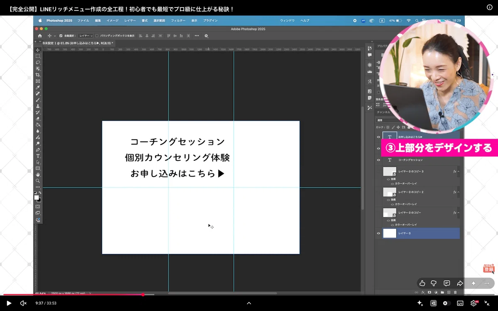
Task: Hide the コーチングセッション text layer
Action: coord(378,160)
